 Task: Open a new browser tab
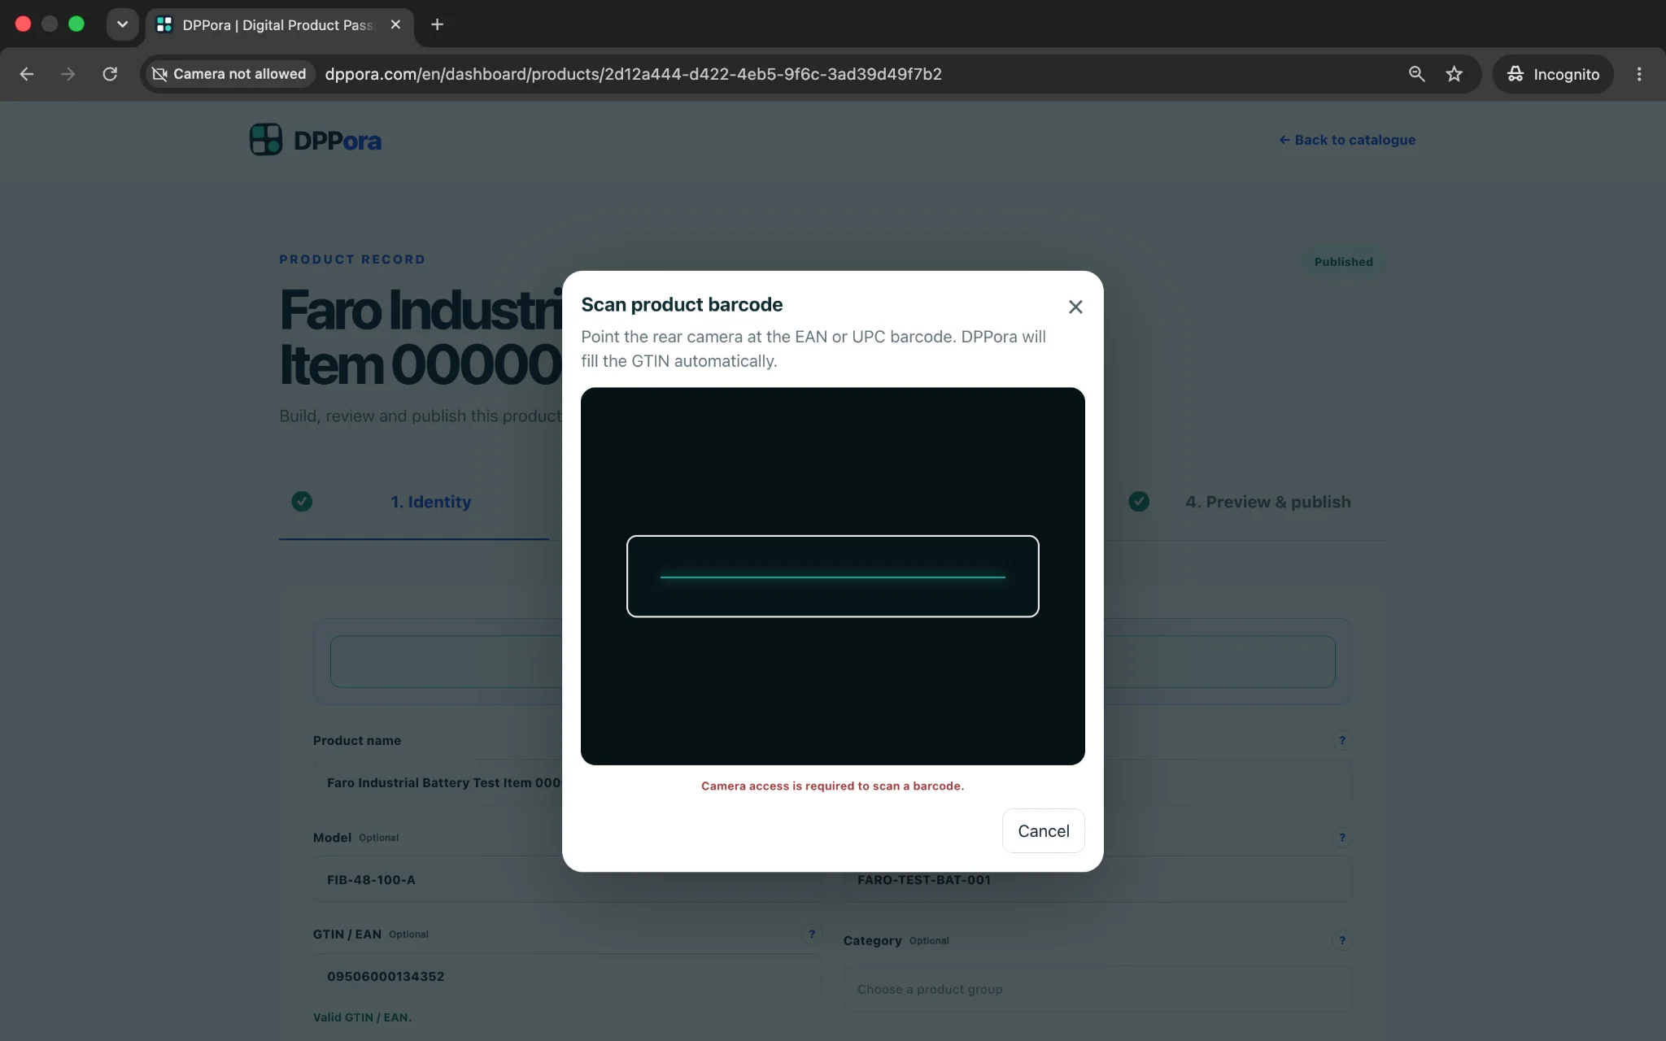click(437, 24)
